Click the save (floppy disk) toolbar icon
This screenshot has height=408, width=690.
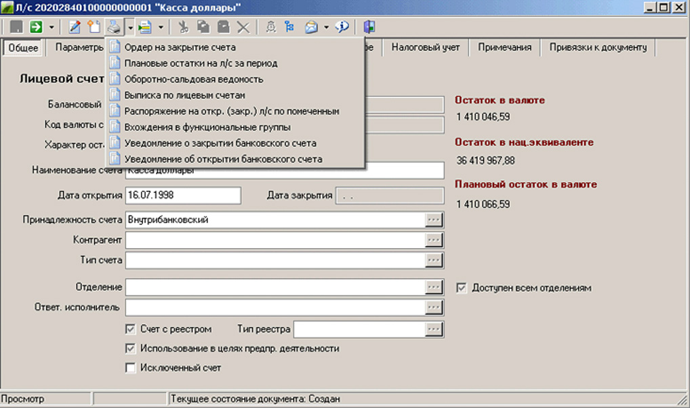pyautogui.click(x=16, y=27)
